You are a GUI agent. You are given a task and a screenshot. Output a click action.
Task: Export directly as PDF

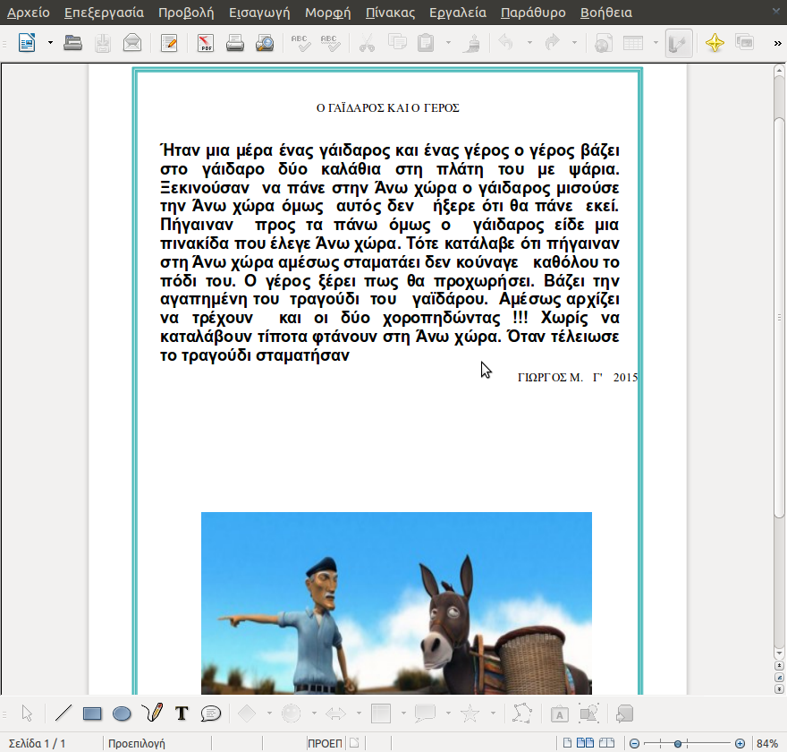[206, 43]
